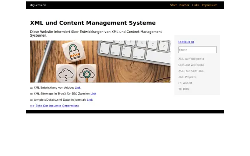Screen dimensions: 250x156
Task: Focus the Search input field
Action: click(197, 50)
